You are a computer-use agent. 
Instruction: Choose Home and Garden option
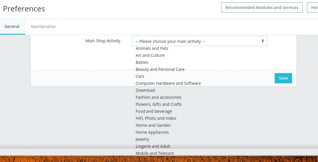tap(153, 125)
